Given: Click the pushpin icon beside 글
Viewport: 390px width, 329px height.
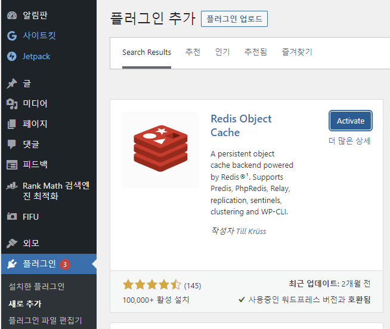Looking at the screenshot, I should (x=12, y=84).
